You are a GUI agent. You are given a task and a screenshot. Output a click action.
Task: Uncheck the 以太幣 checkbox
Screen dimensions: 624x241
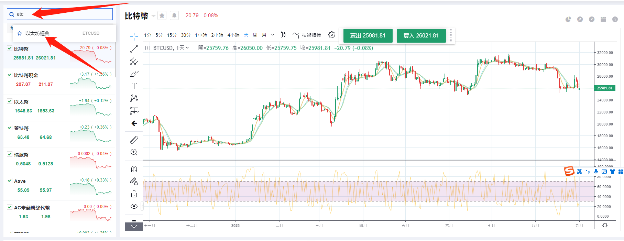pyautogui.click(x=10, y=101)
